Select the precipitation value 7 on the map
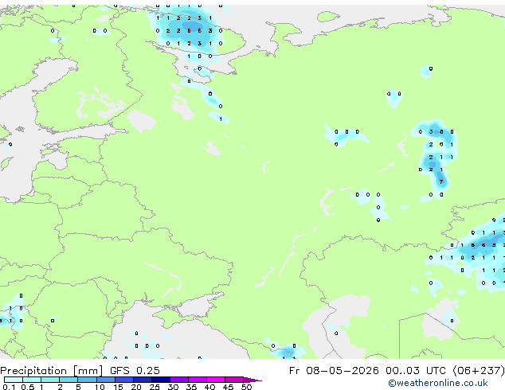505x390 pixels. click(x=441, y=182)
